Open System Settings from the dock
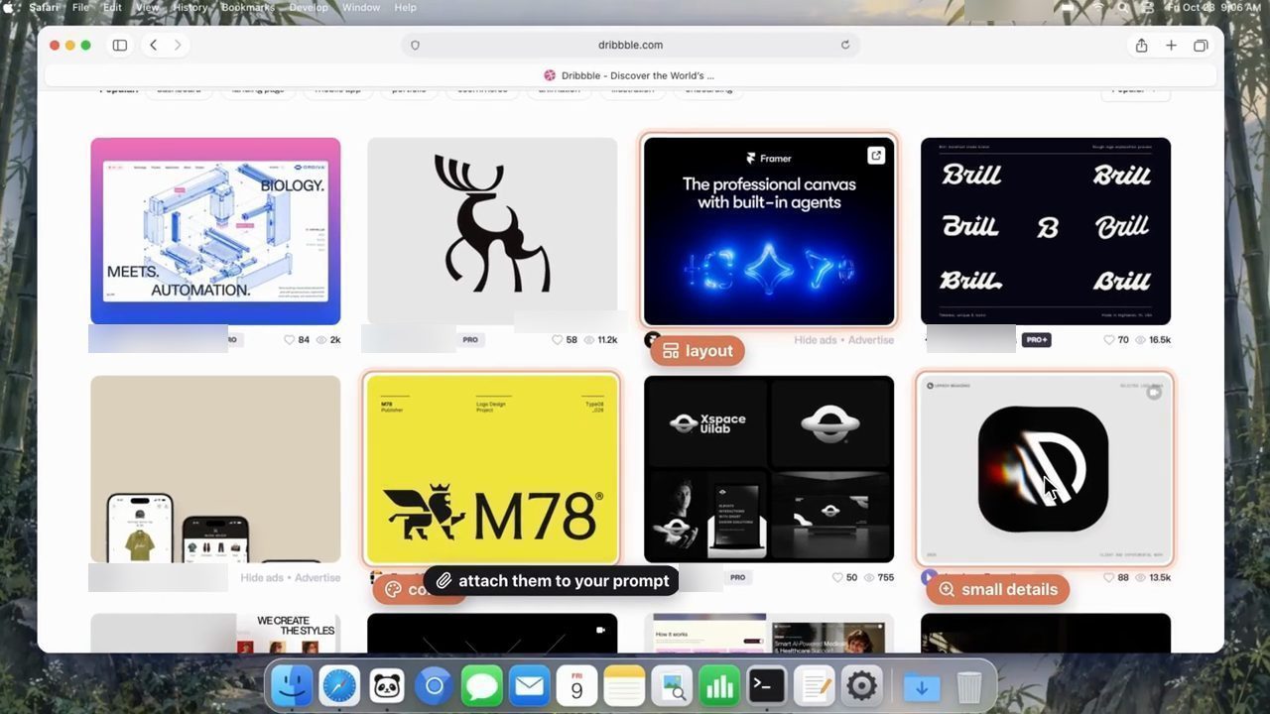Viewport: 1270px width, 714px height. pos(861,686)
